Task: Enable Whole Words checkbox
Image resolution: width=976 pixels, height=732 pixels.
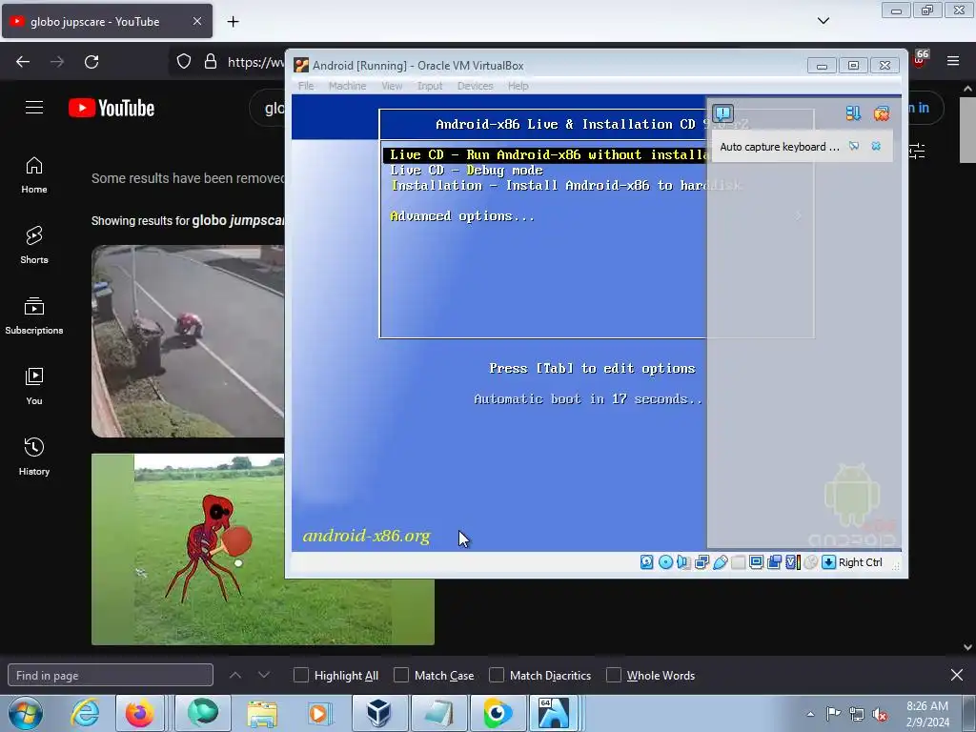Action: click(x=614, y=676)
